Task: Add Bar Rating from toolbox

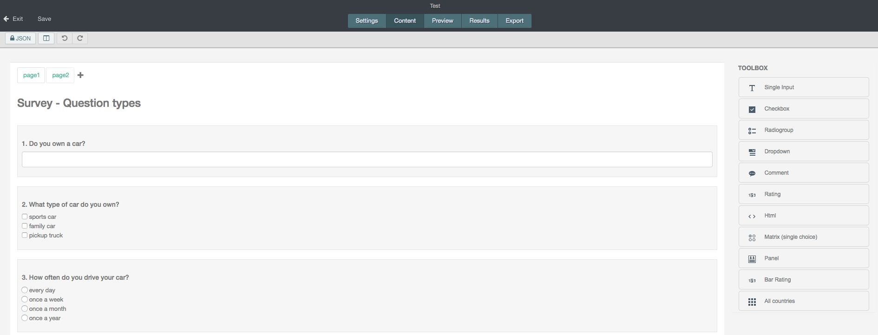Action: coord(804,280)
